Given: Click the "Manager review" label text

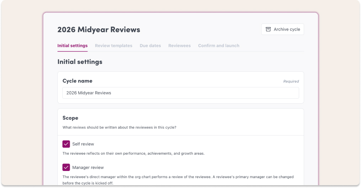Looking at the screenshot, I should pyautogui.click(x=88, y=167).
